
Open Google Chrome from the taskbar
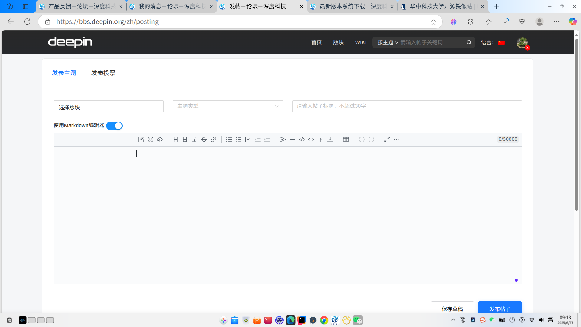[324, 320]
